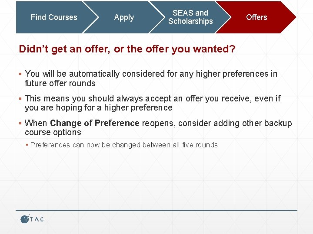
Task: Click the bold "Change of Preference" text
Action: (x=95, y=123)
